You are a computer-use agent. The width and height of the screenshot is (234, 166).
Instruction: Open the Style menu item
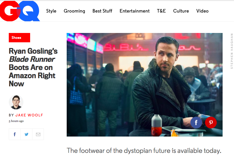pos(51,11)
